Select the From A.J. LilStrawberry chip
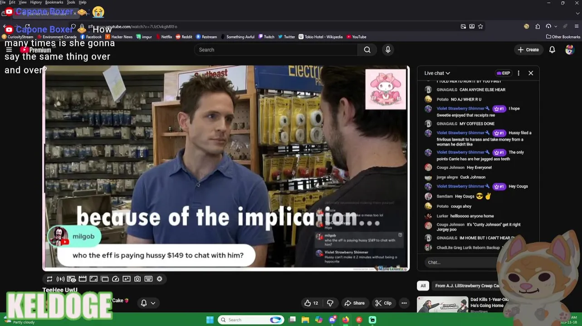Screen dimensions: 582x326 (x=466, y=286)
